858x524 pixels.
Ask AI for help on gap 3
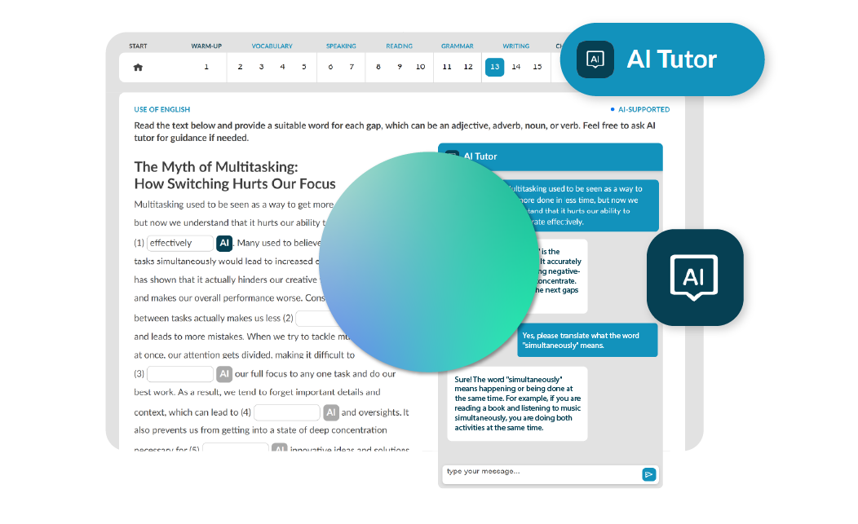pos(224,374)
